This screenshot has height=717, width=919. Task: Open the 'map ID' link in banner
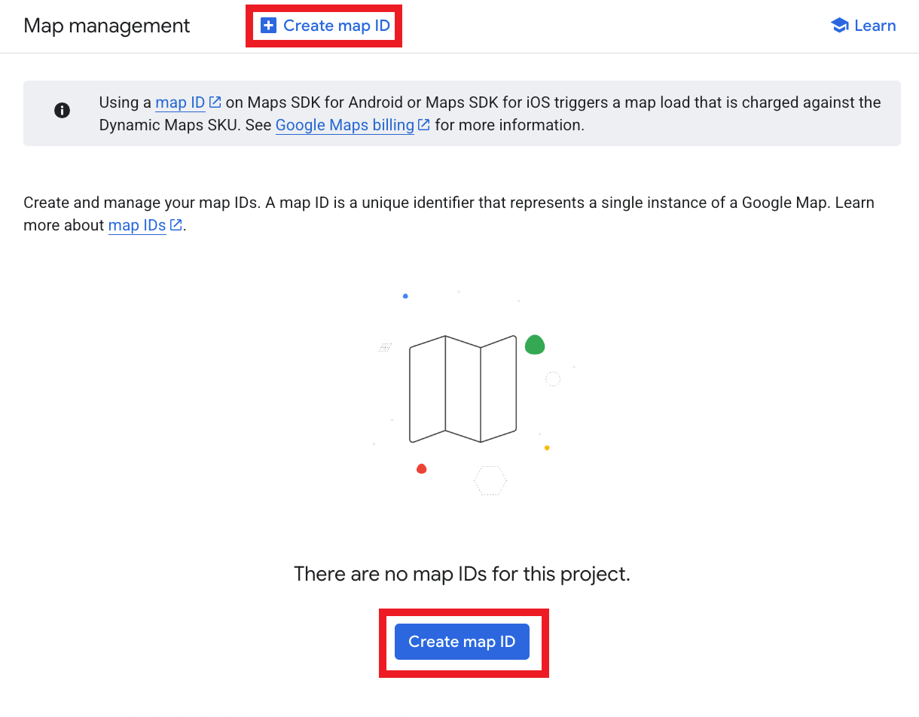(180, 102)
